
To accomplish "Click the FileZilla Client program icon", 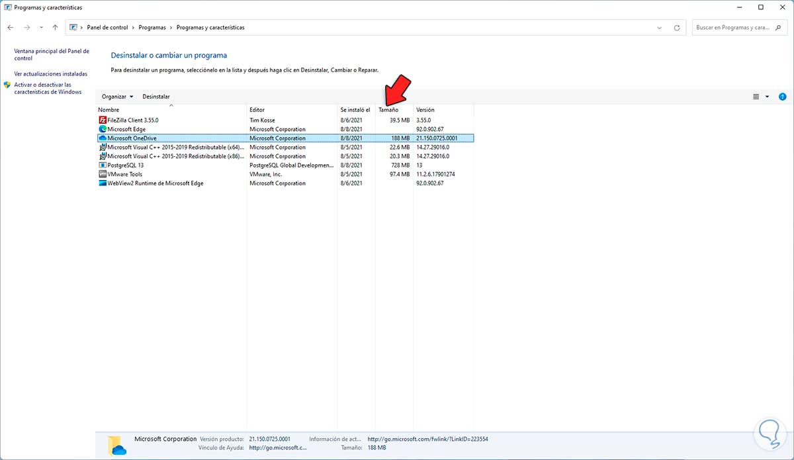I will tap(103, 120).
